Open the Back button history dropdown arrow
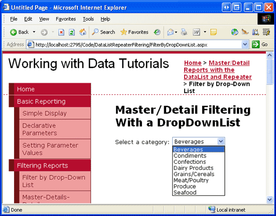Image resolution: width=276 pixels, height=216 pixels. coord(34,32)
